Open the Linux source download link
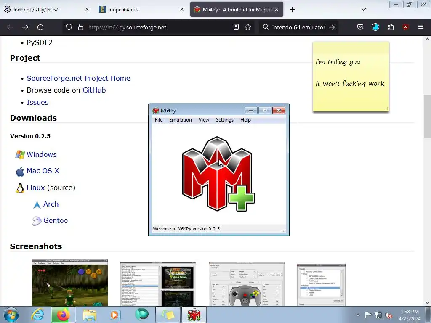Screen dimensions: 431x323 35,188
